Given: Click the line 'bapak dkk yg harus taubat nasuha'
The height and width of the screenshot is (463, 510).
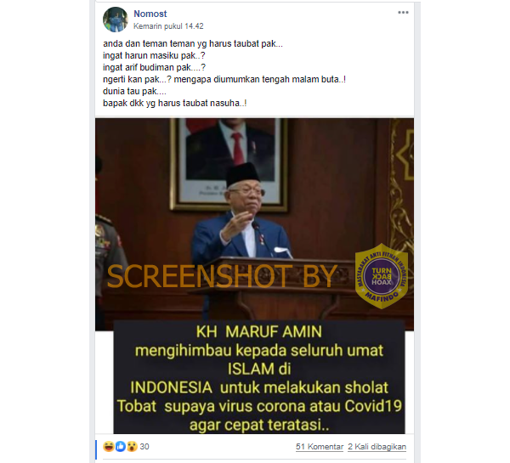Looking at the screenshot, I should [174, 103].
